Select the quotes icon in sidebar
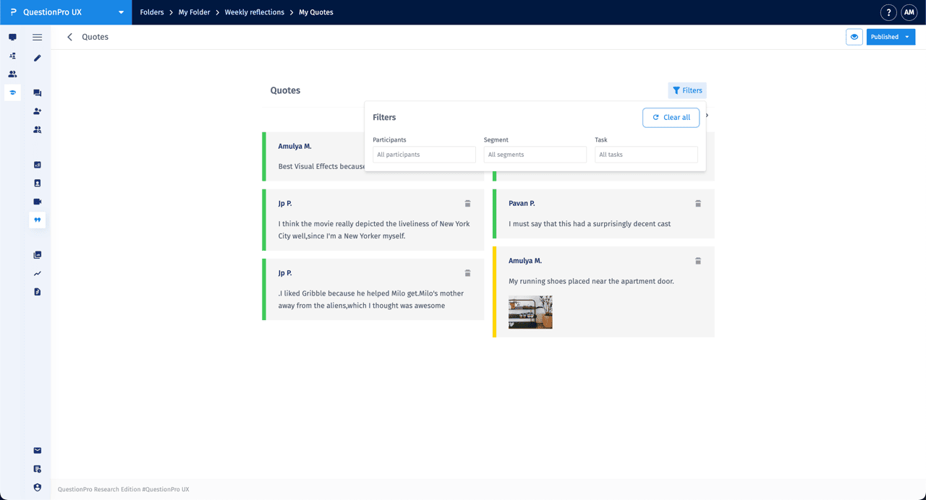 click(38, 220)
